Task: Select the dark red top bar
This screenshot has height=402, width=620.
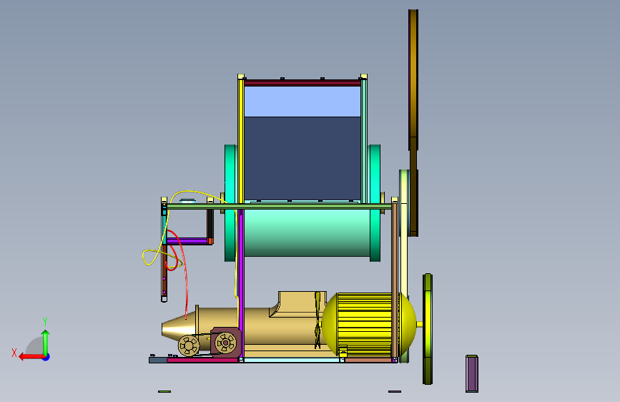Action: 302,83
